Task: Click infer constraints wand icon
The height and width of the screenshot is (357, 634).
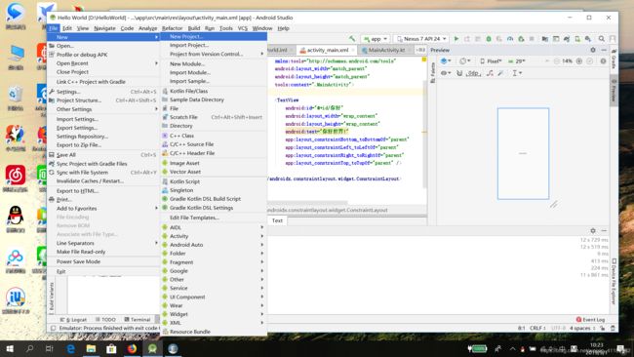Action: click(x=500, y=73)
